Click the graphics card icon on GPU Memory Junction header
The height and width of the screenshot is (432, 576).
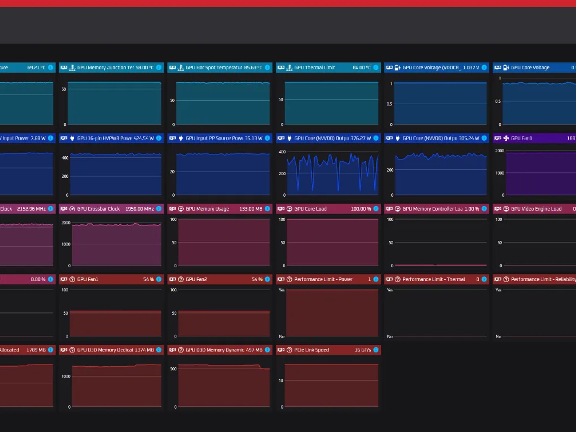click(64, 67)
